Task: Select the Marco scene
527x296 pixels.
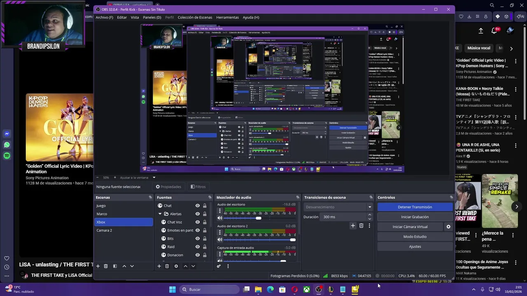Action: [124, 214]
